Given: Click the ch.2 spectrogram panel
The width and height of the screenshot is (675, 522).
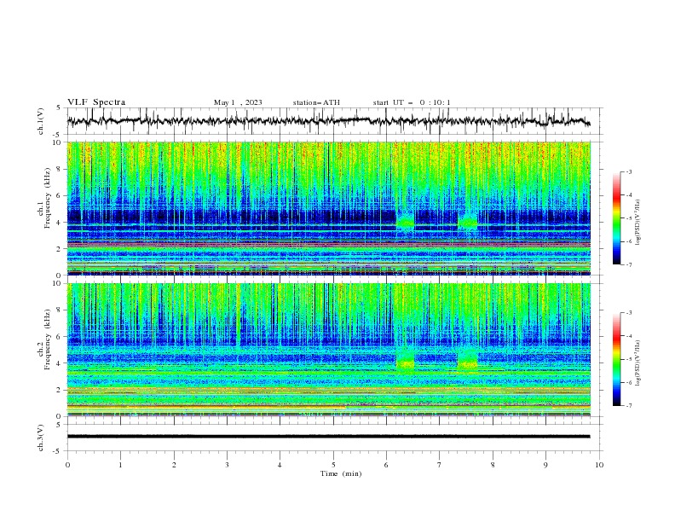Looking at the screenshot, I should (x=329, y=350).
